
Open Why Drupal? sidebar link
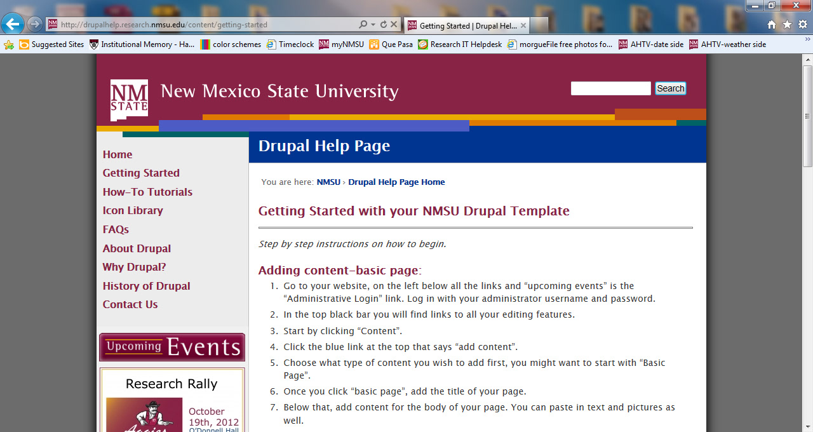tap(134, 267)
